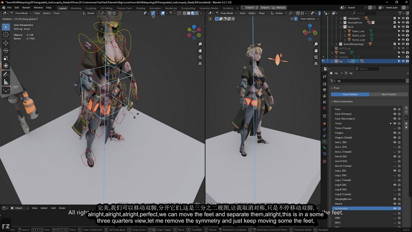Image resolution: width=412 pixels, height=232 pixels.
Task: Add a new bone collection with plus
Action: click(x=406, y=108)
